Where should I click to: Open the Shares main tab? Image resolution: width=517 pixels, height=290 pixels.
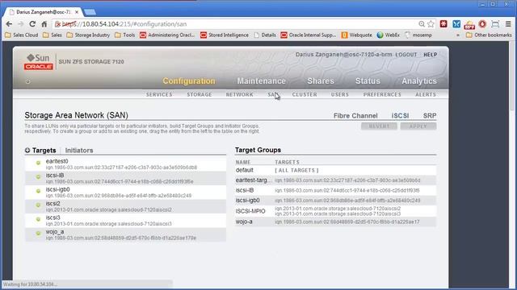321,81
